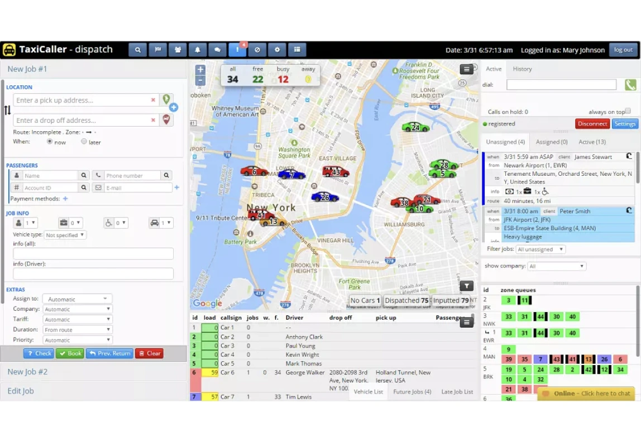
Task: Toggle the 'always on top' checkbox
Action: (x=628, y=110)
